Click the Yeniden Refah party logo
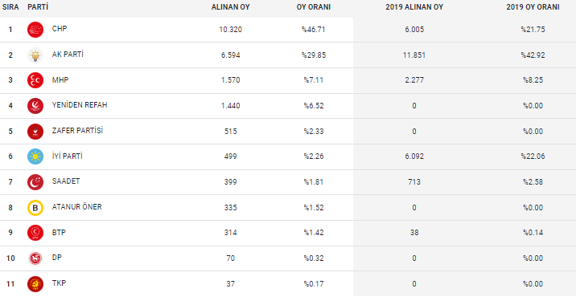 click(x=35, y=106)
